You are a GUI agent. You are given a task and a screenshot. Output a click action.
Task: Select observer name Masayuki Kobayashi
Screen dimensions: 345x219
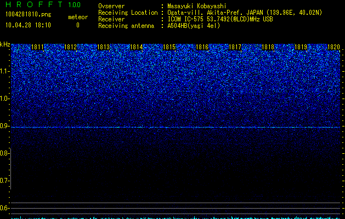(x=197, y=6)
